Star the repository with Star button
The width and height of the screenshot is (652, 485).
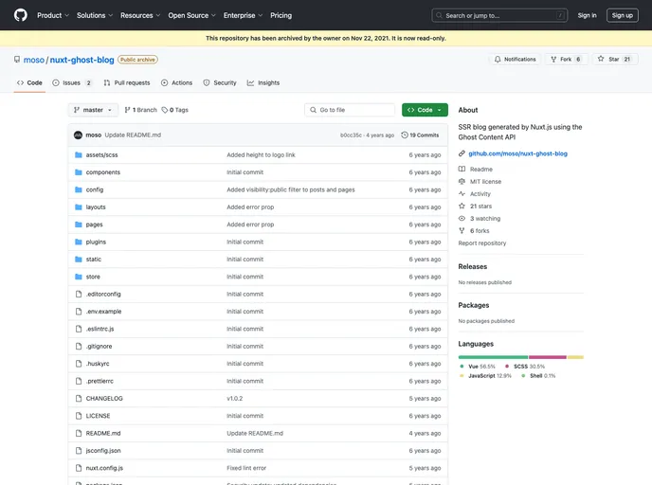[x=615, y=60]
